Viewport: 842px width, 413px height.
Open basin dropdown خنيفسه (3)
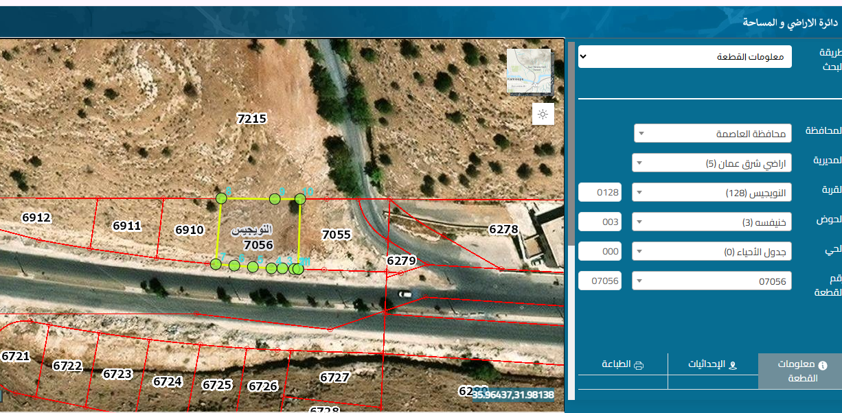pos(712,222)
